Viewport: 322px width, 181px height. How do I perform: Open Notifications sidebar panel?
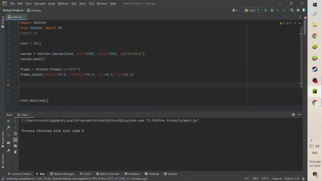click(305, 26)
